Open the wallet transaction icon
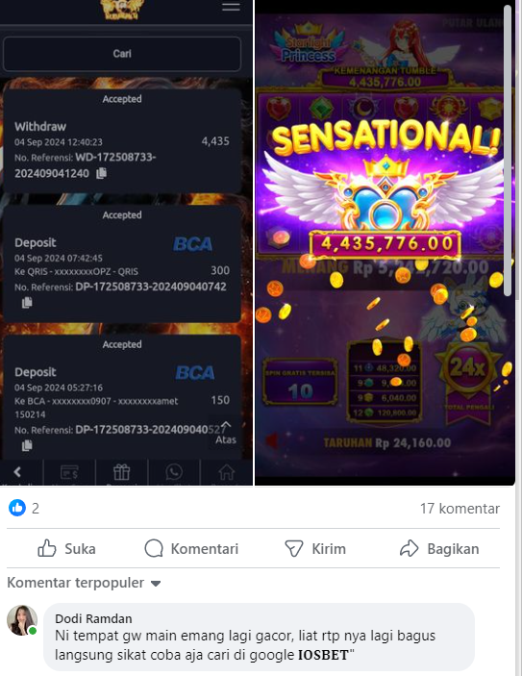The image size is (522, 676). pos(69,472)
